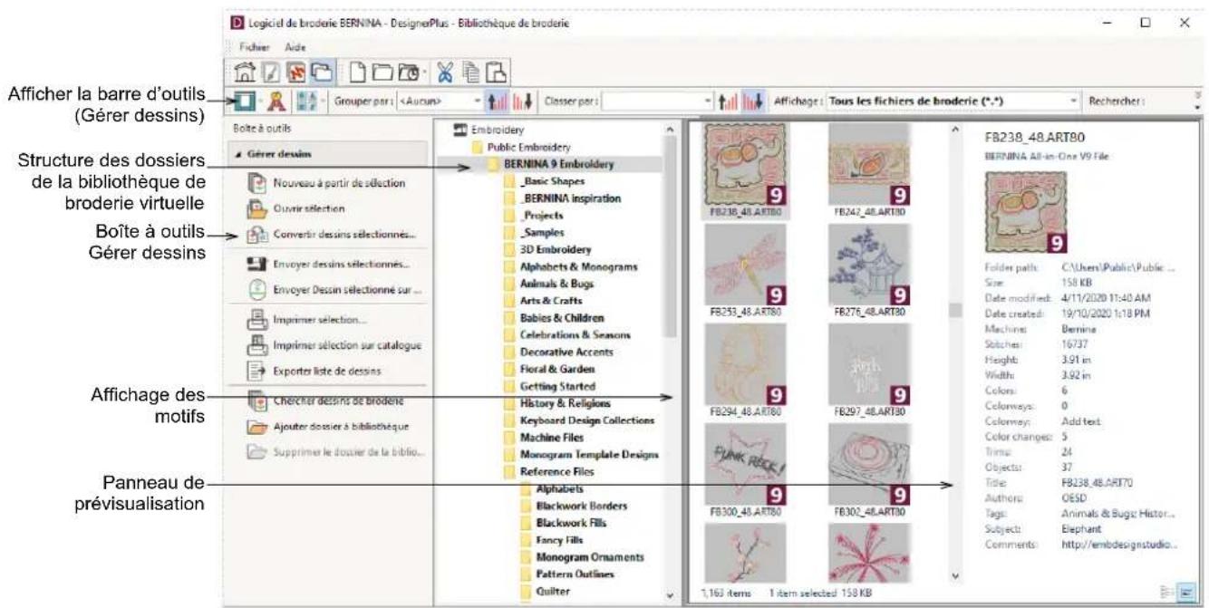Click the Home icon in the top toolbar
The width and height of the screenshot is (1209, 608).
[x=245, y=72]
